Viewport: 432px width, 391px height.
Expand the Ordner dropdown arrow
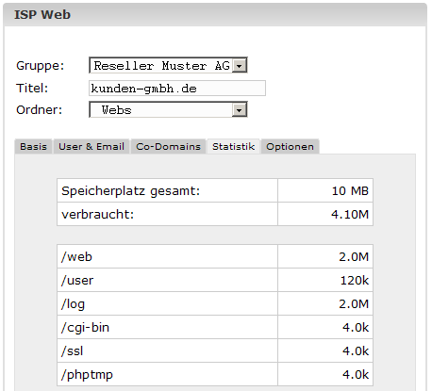click(x=240, y=110)
